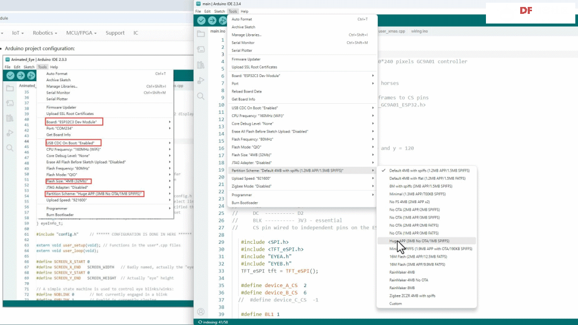Open Sketchbook folder icon in Animated_Eye sidebar
Screen dimensions: 578x325
(x=10, y=88)
